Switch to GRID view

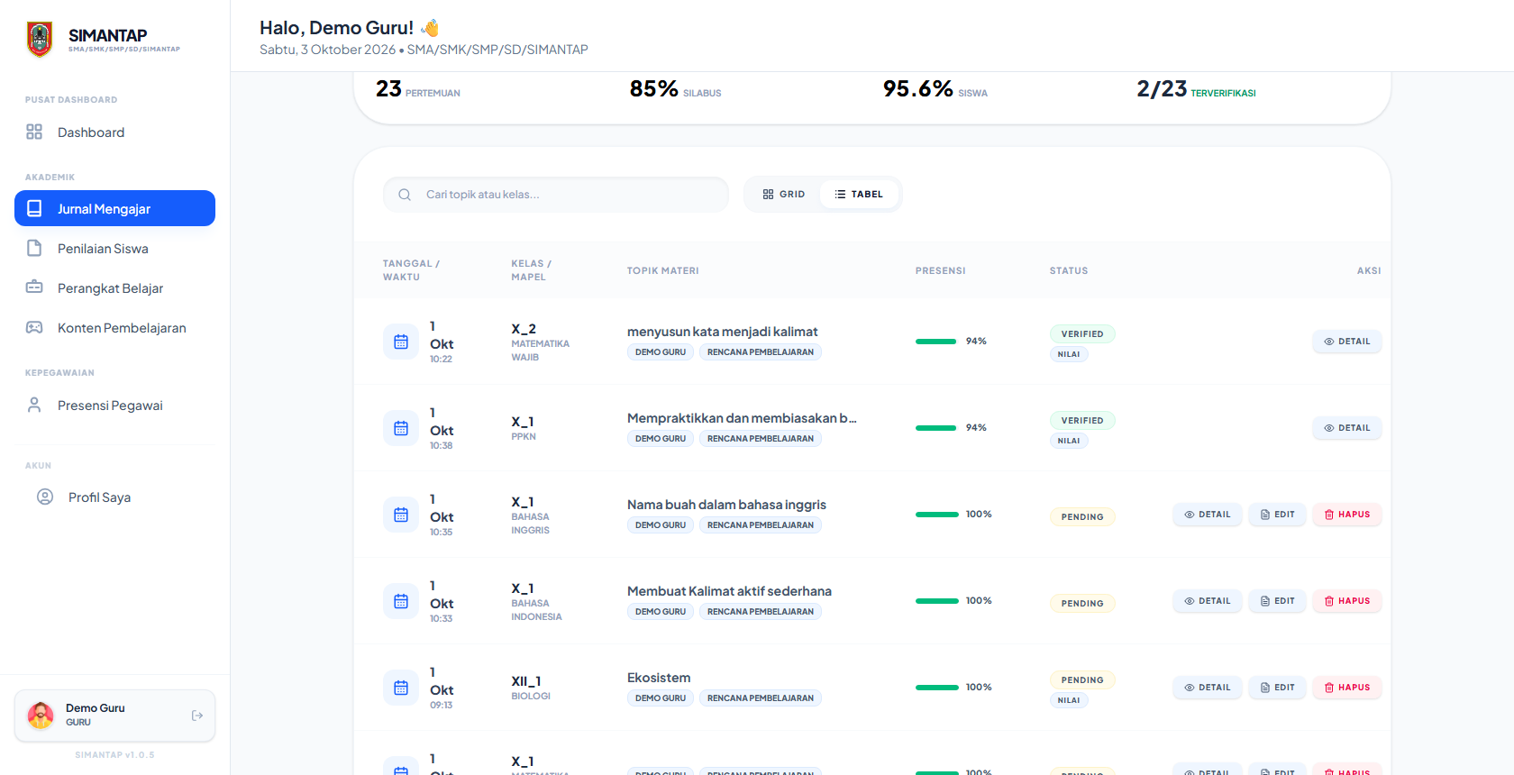click(x=783, y=195)
